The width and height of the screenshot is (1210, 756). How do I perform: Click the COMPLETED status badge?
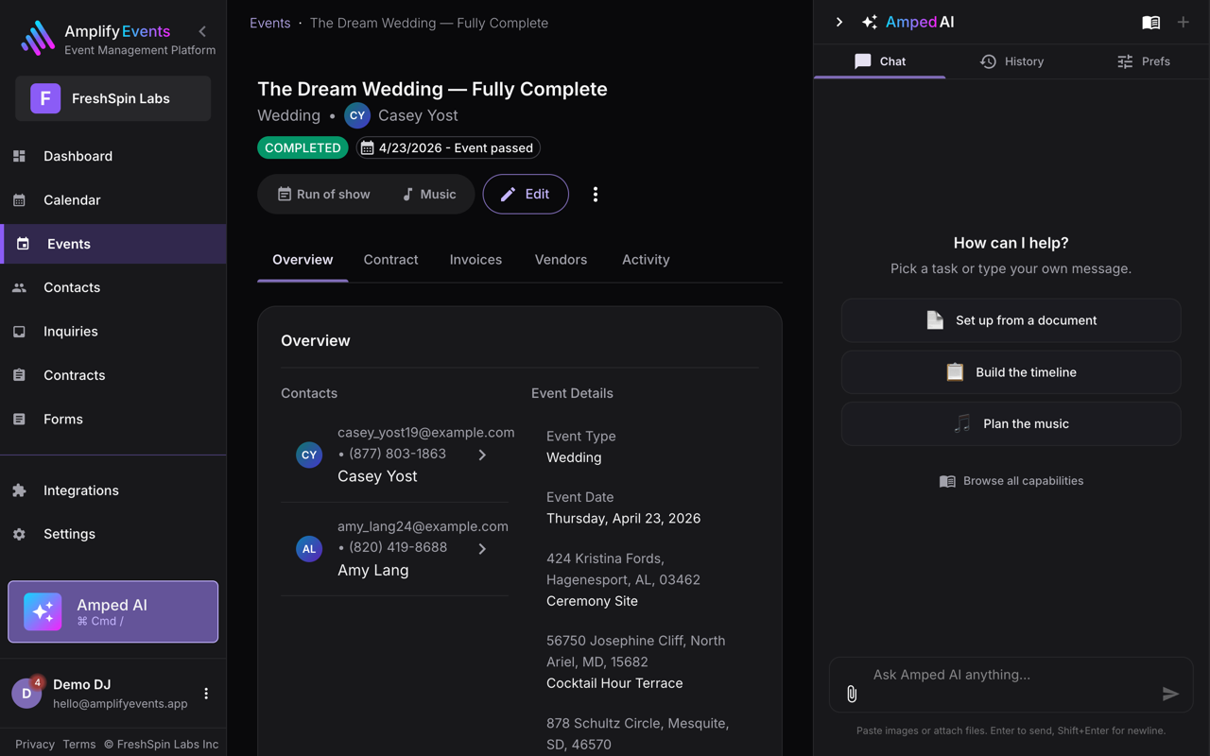tap(302, 147)
